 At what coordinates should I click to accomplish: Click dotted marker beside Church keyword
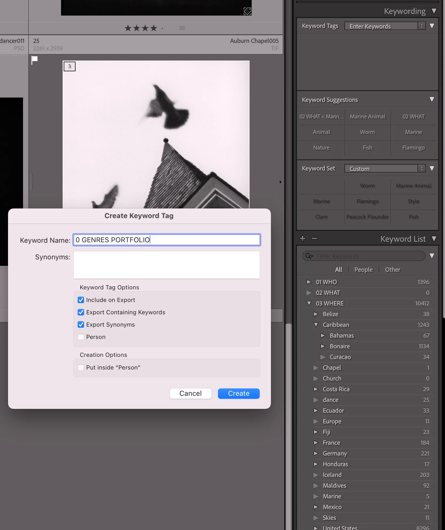tap(316, 379)
